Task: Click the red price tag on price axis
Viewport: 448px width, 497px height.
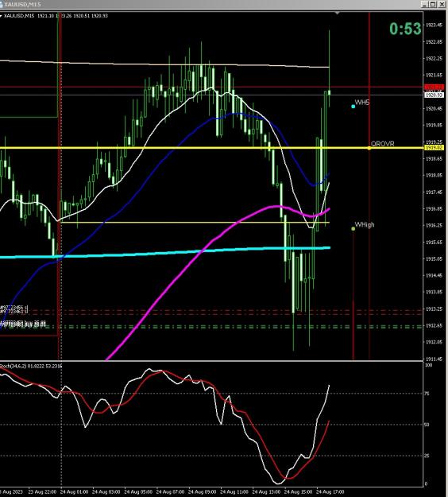Action: (434, 87)
